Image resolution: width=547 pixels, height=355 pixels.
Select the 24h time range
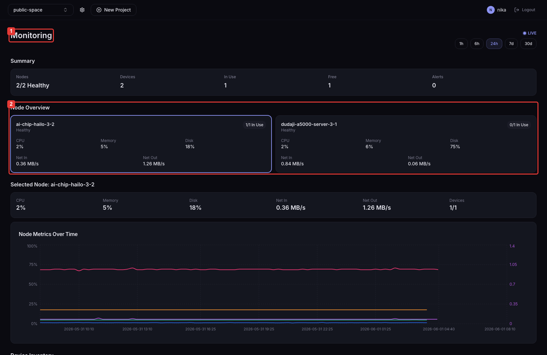[494, 44]
